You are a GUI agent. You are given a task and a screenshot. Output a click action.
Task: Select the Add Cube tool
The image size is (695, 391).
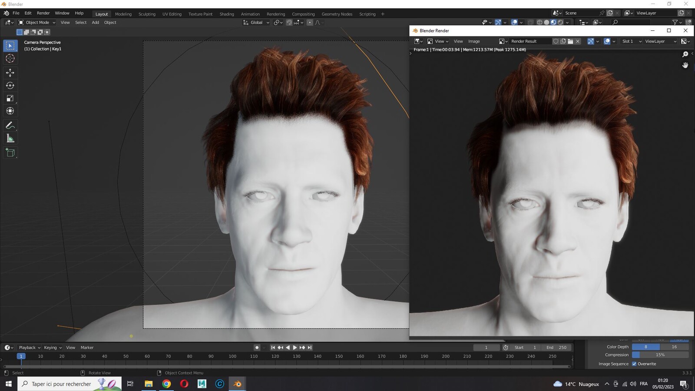[x=10, y=152]
